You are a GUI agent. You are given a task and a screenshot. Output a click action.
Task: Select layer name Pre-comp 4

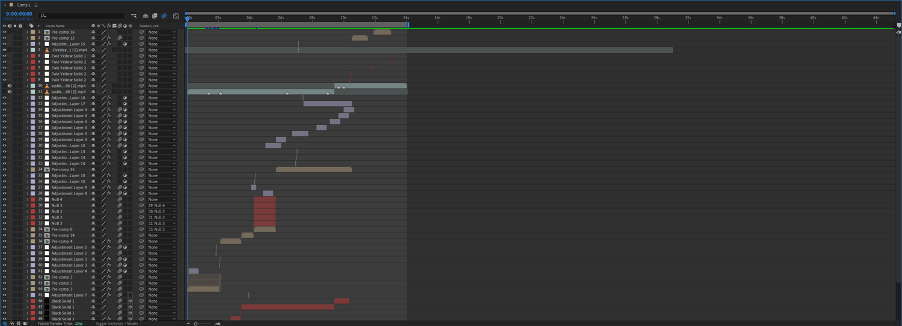(62, 241)
